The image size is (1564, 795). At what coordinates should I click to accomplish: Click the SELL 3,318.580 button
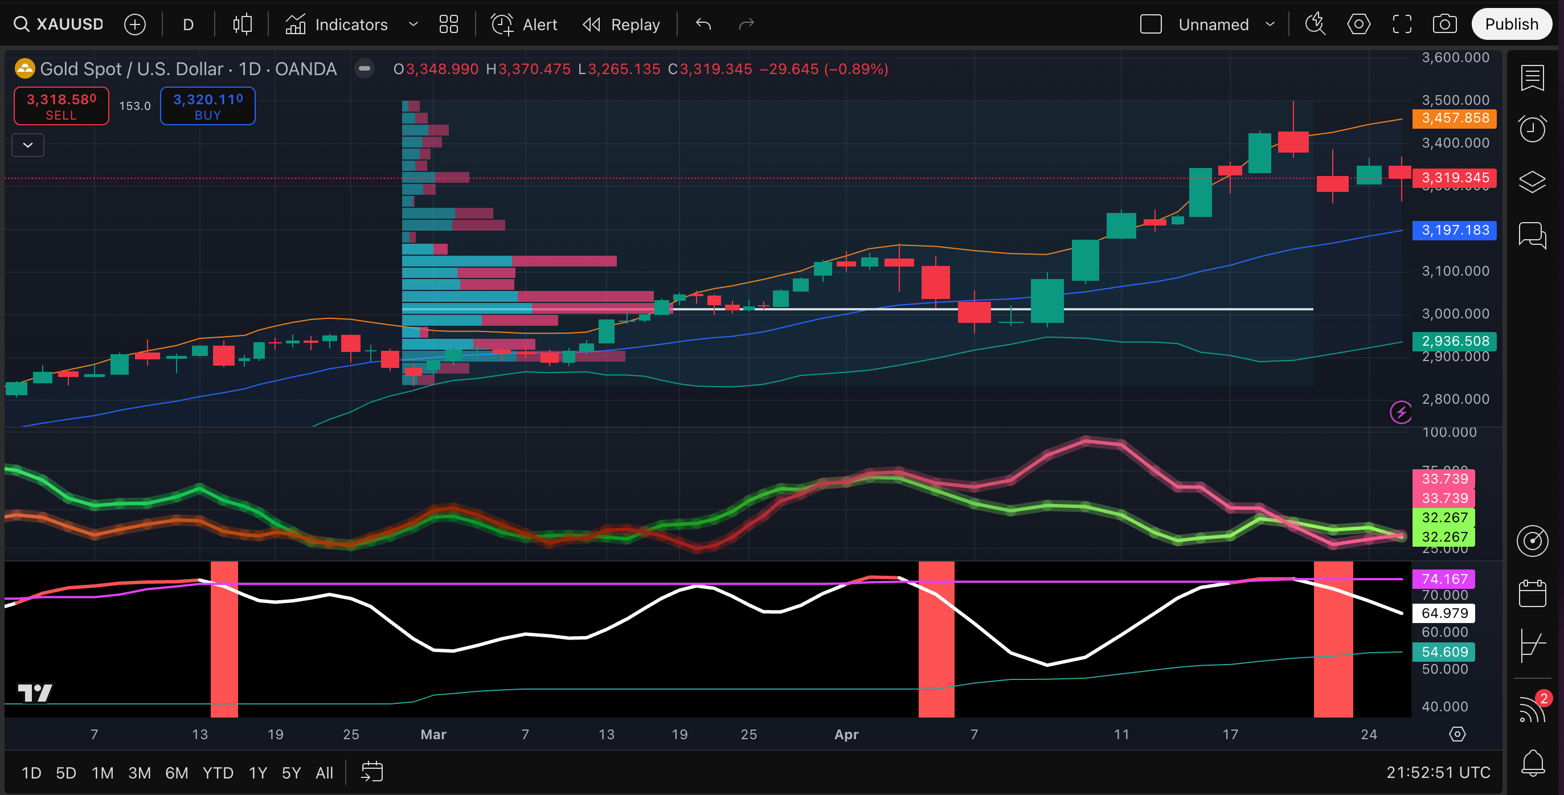pos(62,106)
